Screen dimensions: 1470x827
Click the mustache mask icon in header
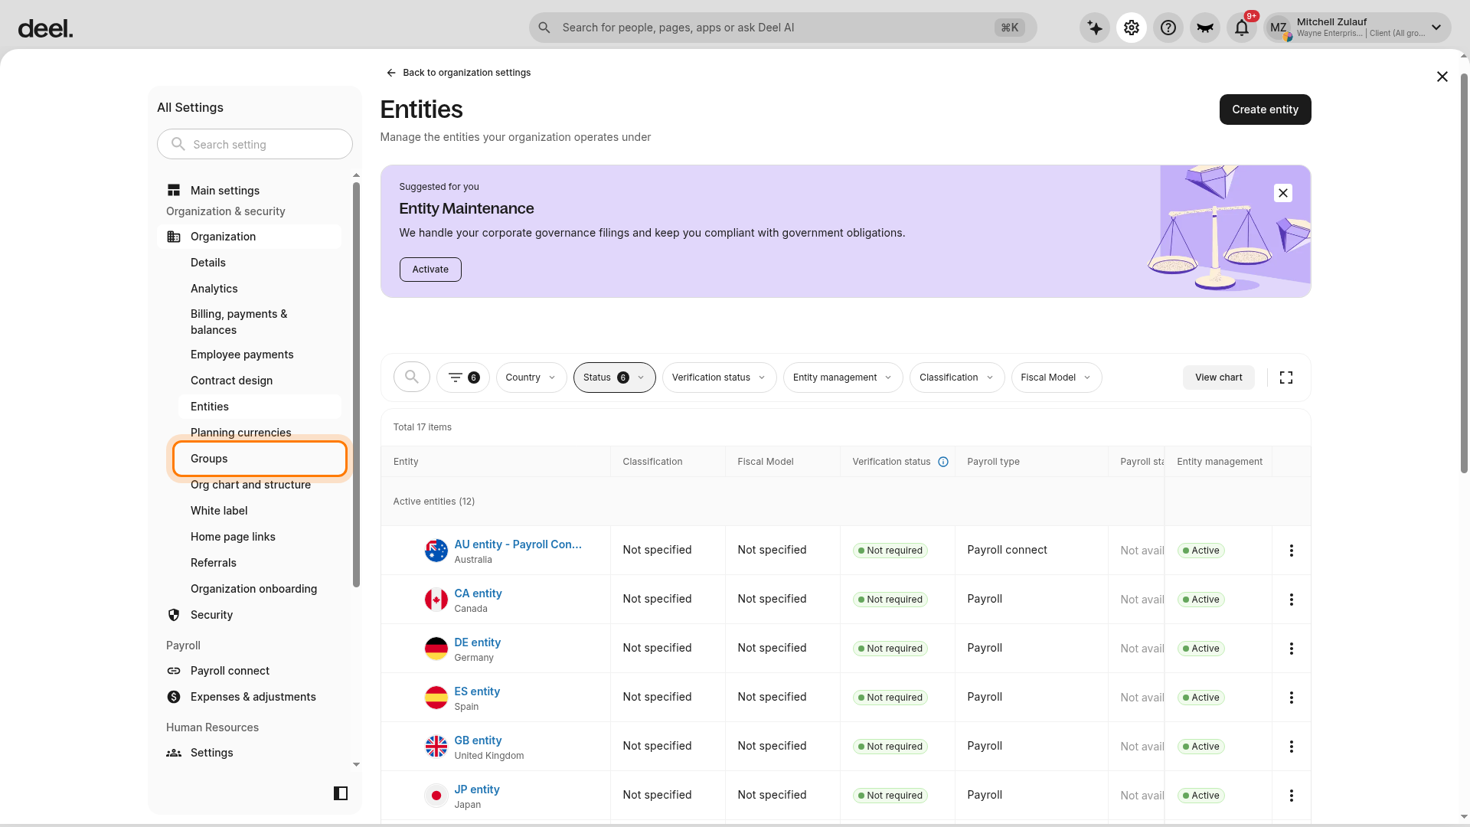pyautogui.click(x=1205, y=28)
